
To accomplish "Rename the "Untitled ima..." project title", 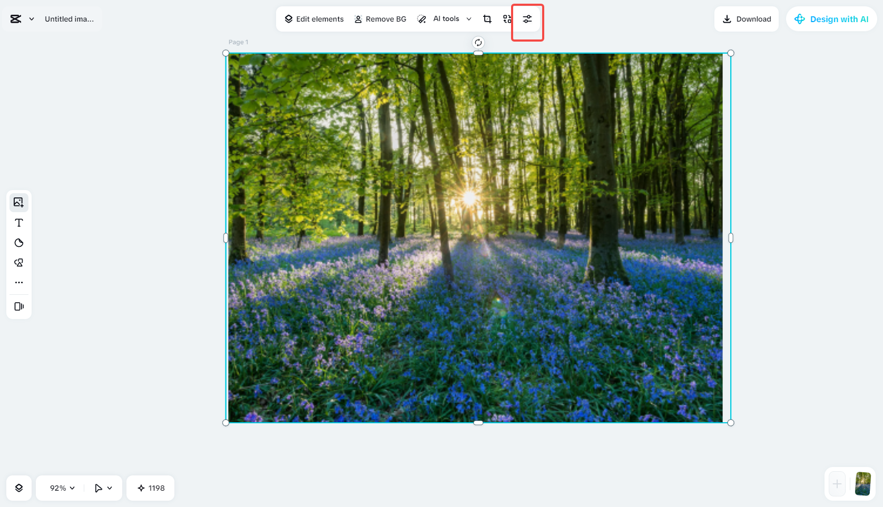I will pyautogui.click(x=69, y=19).
